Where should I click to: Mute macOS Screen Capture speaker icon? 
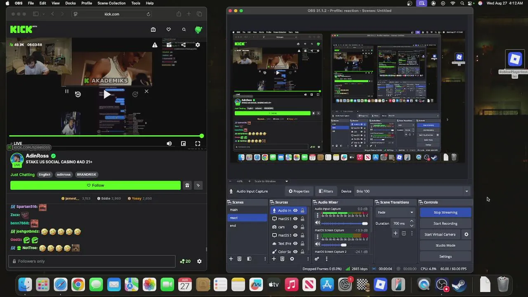pos(318,244)
